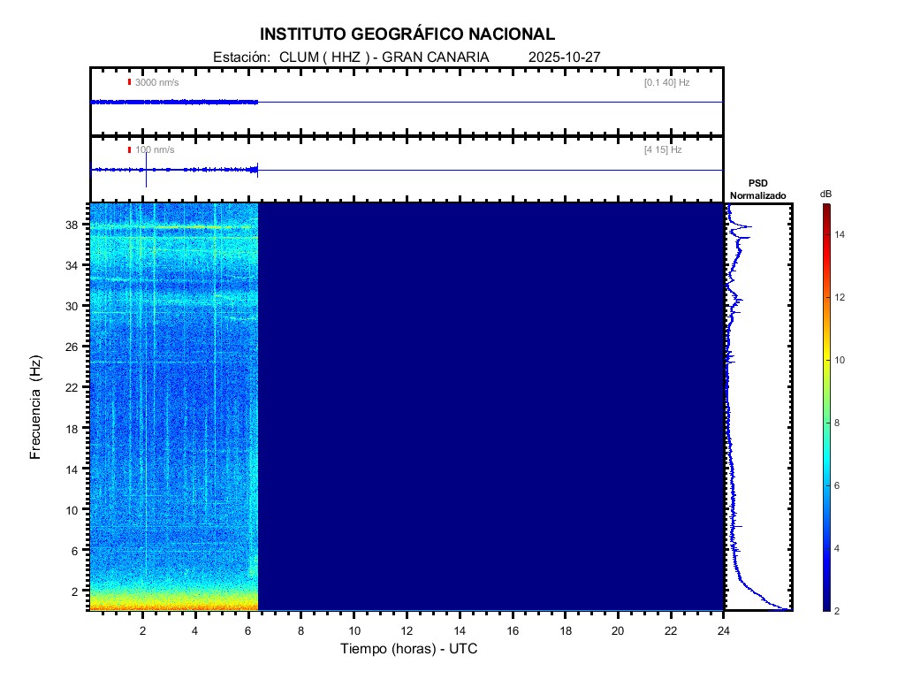Click the 10 dB tick label on colorbar
Image resolution: width=905 pixels, height=679 pixels.
[841, 360]
